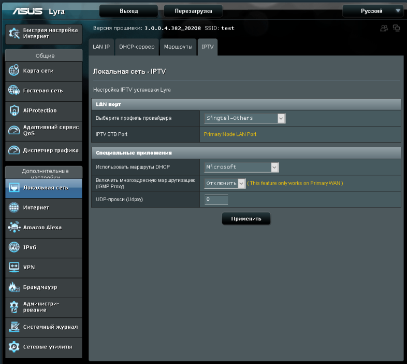Click the Выберите профиль провайдера label
Image resolution: width=407 pixels, height=364 pixels.
[x=134, y=118]
